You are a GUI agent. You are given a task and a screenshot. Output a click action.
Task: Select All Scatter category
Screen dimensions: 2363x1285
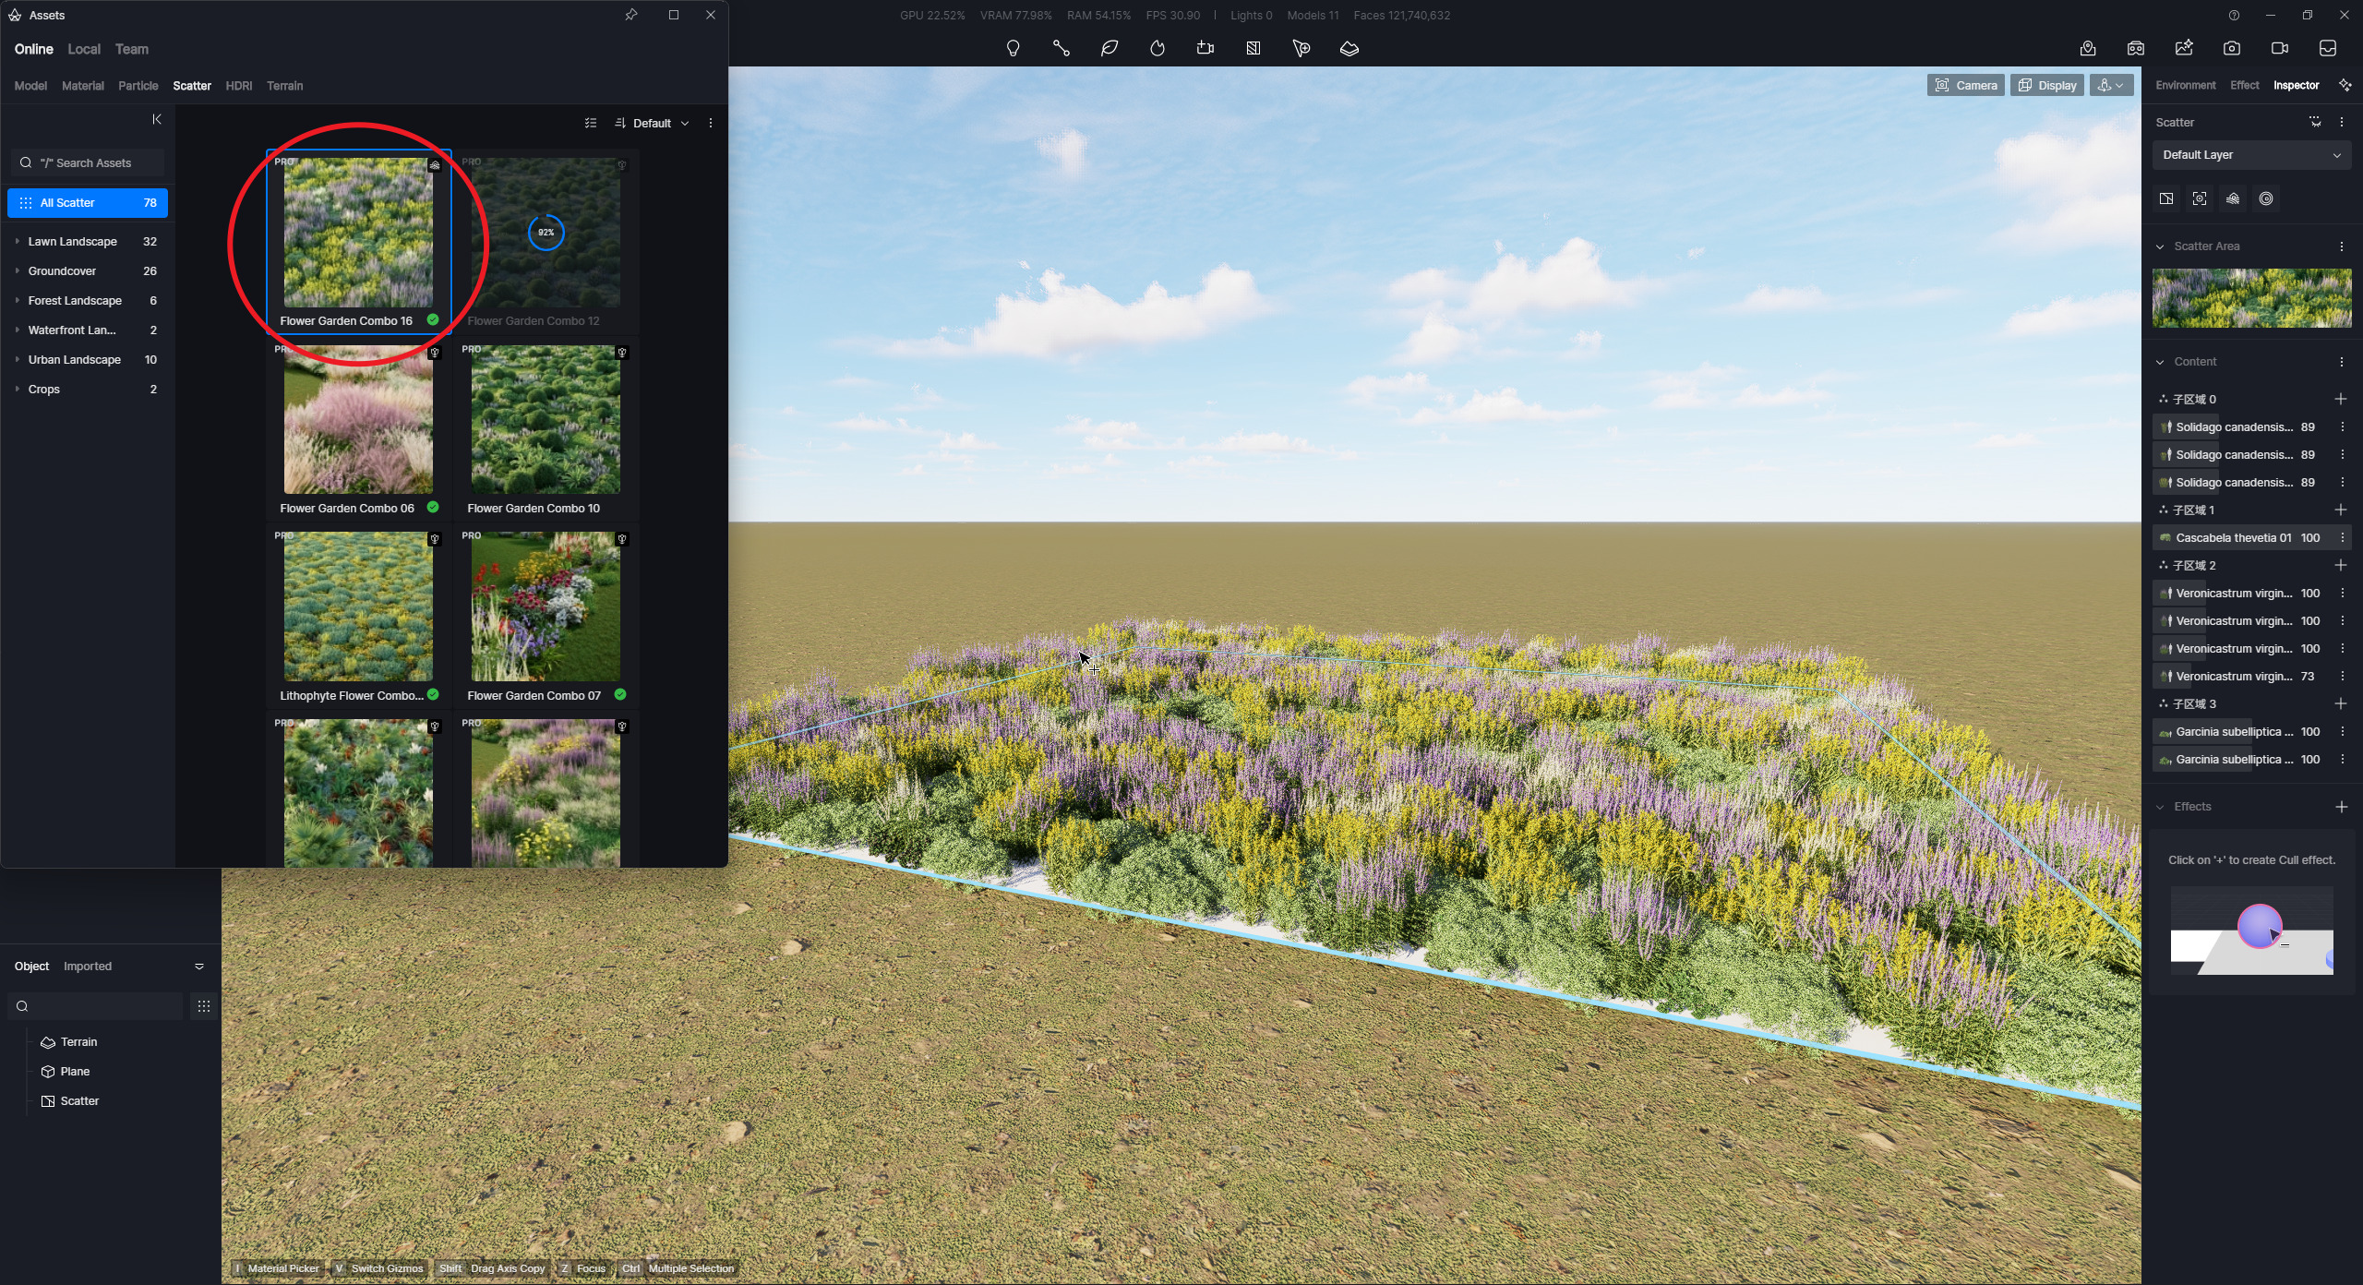[88, 202]
